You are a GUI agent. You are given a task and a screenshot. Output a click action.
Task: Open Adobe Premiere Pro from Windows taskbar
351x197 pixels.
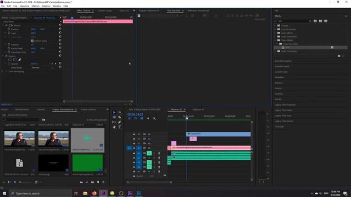tap(103, 193)
